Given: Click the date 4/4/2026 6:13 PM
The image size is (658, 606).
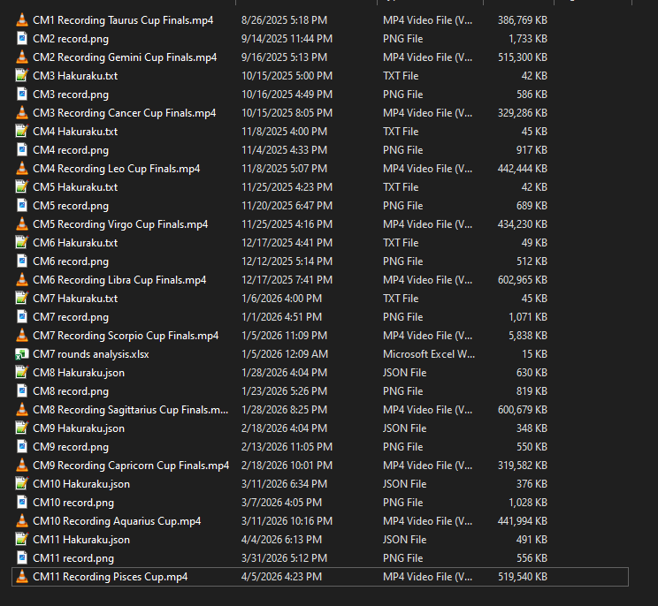Looking at the screenshot, I should pyautogui.click(x=281, y=540).
